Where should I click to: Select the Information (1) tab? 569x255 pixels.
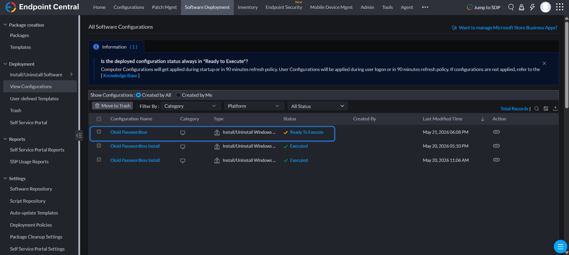(116, 47)
